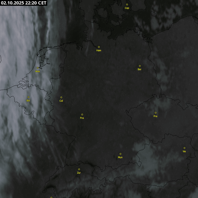This screenshot has width=198, height=198.
Task: Select the Vienna marker circle
Action: [x=184, y=148]
